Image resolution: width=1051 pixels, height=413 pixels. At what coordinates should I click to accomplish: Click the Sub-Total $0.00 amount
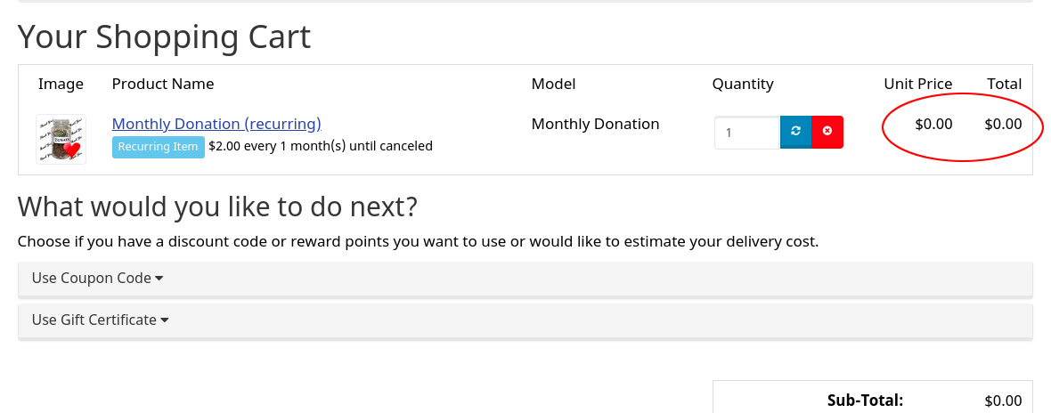[x=1004, y=401]
